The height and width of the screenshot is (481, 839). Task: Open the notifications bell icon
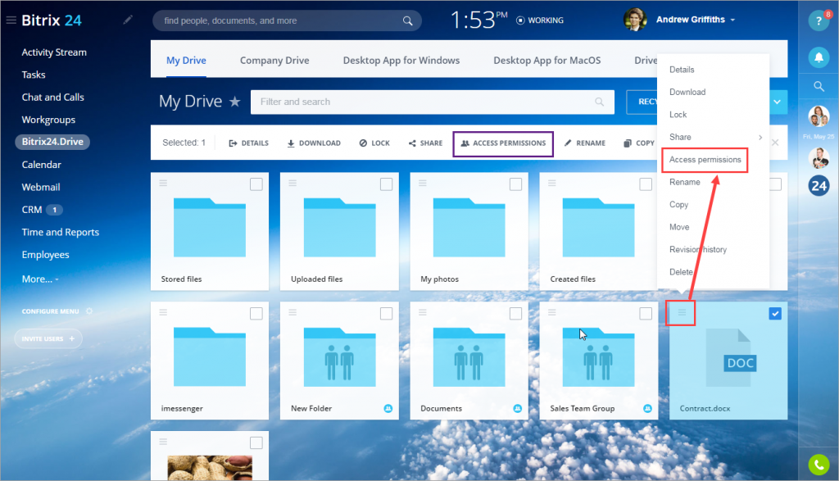click(x=819, y=57)
